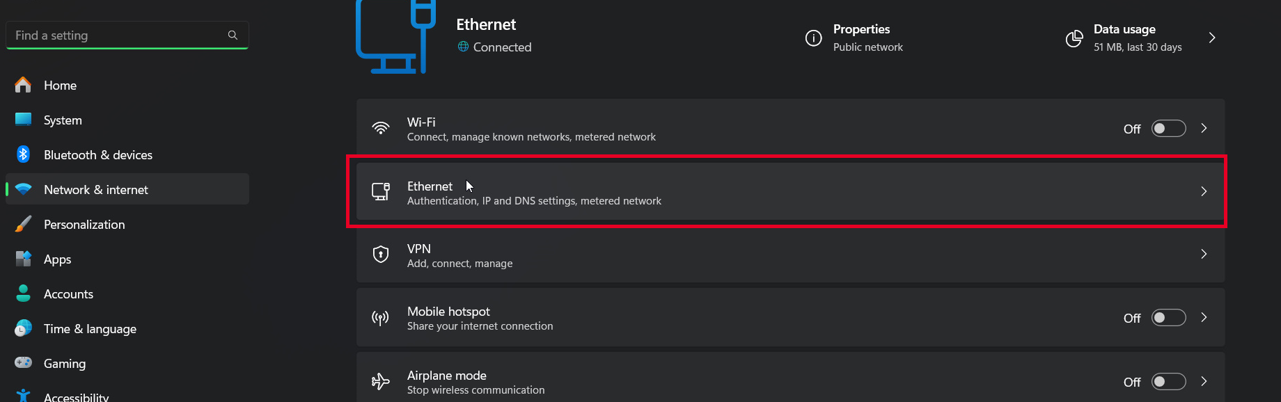1281x402 pixels.
Task: Click the Data usage pie icon
Action: tap(1074, 38)
